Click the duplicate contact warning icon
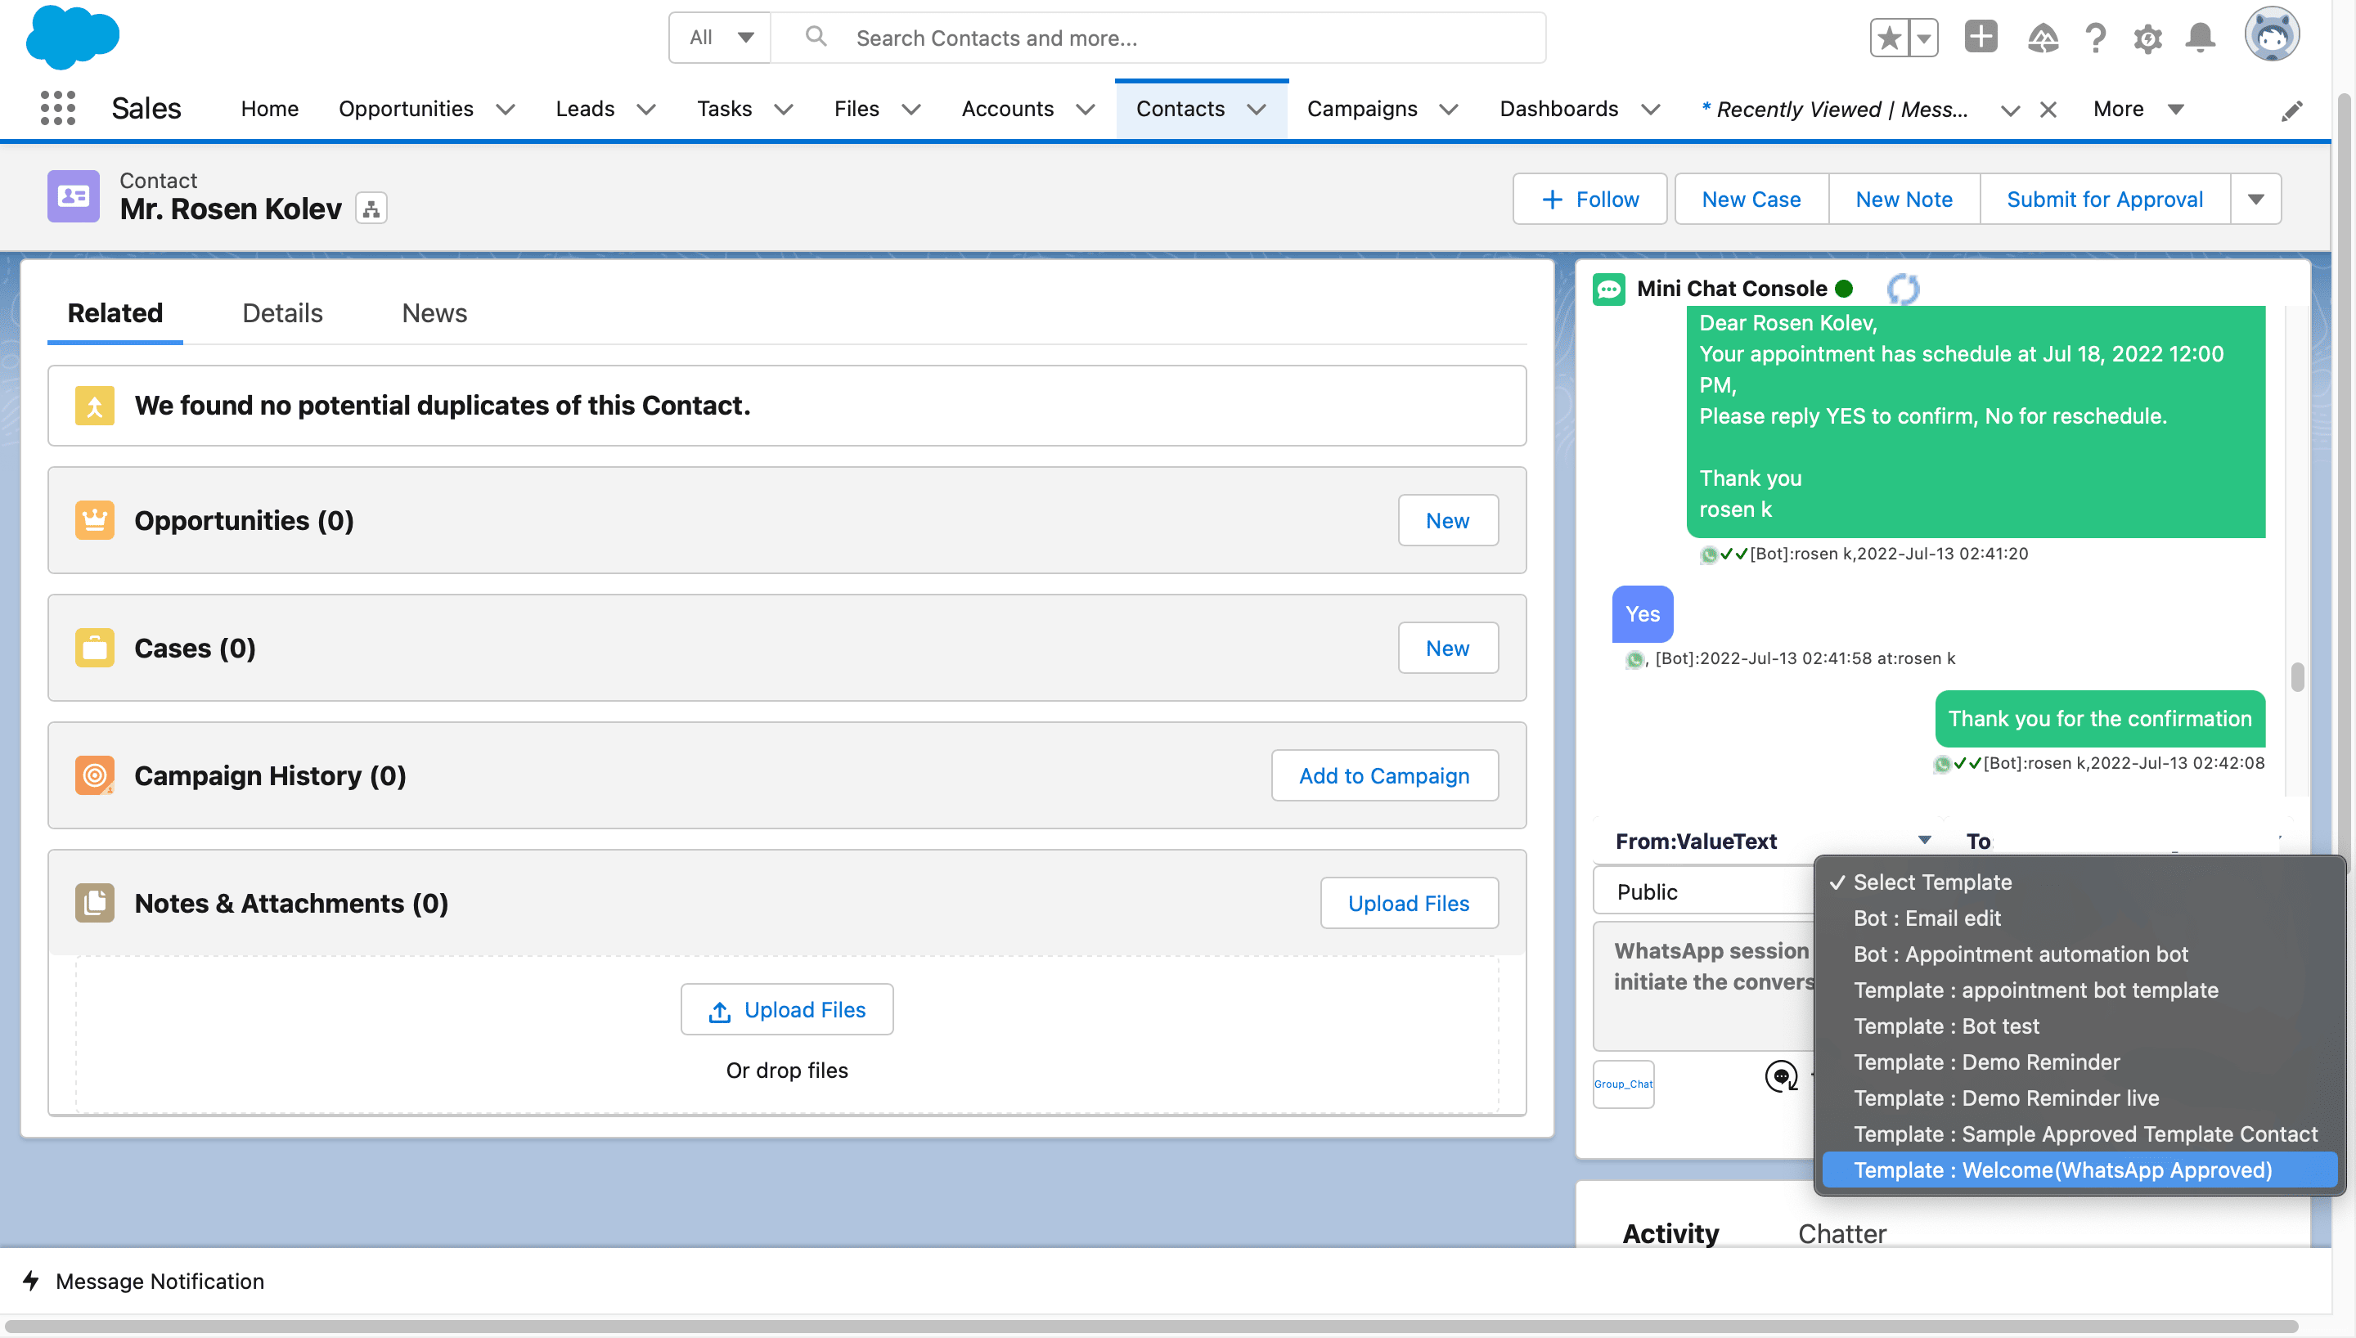The width and height of the screenshot is (2356, 1338). (x=96, y=405)
